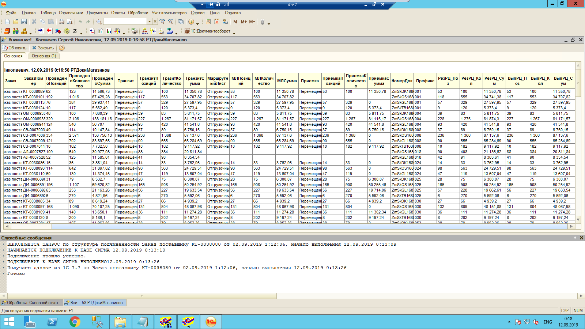Open the calculator icon

[208, 22]
